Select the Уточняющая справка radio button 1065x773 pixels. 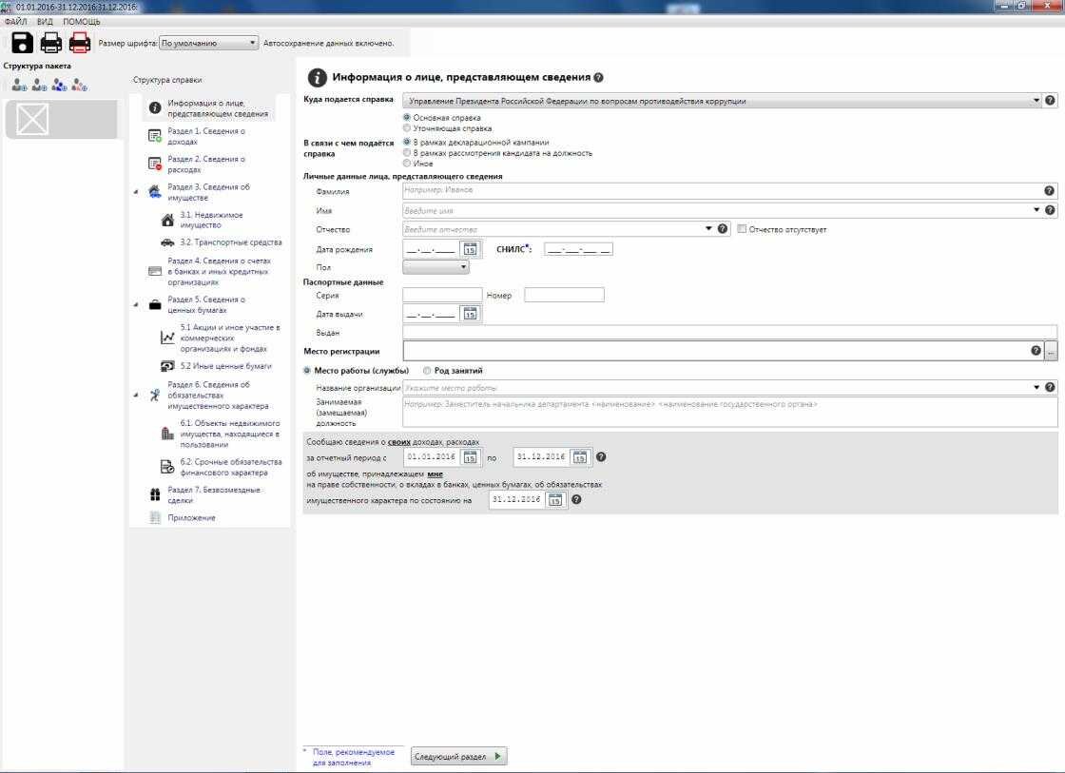[x=407, y=127]
